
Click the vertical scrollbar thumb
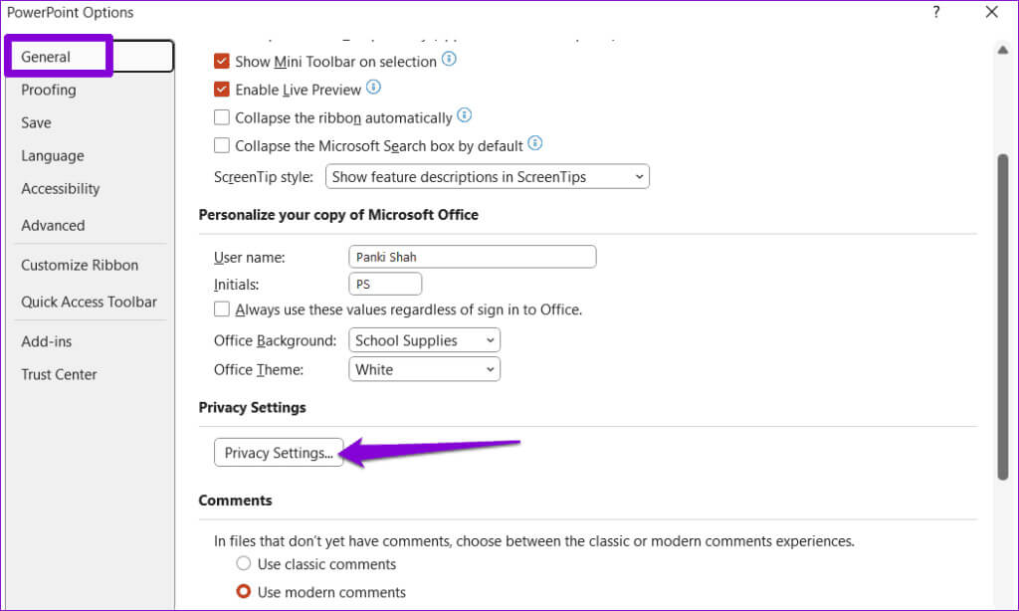point(1003,316)
